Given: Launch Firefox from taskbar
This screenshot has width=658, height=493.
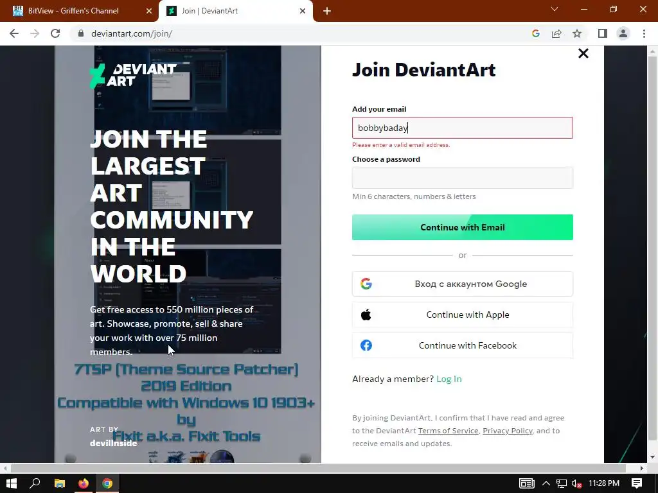Looking at the screenshot, I should point(84,483).
